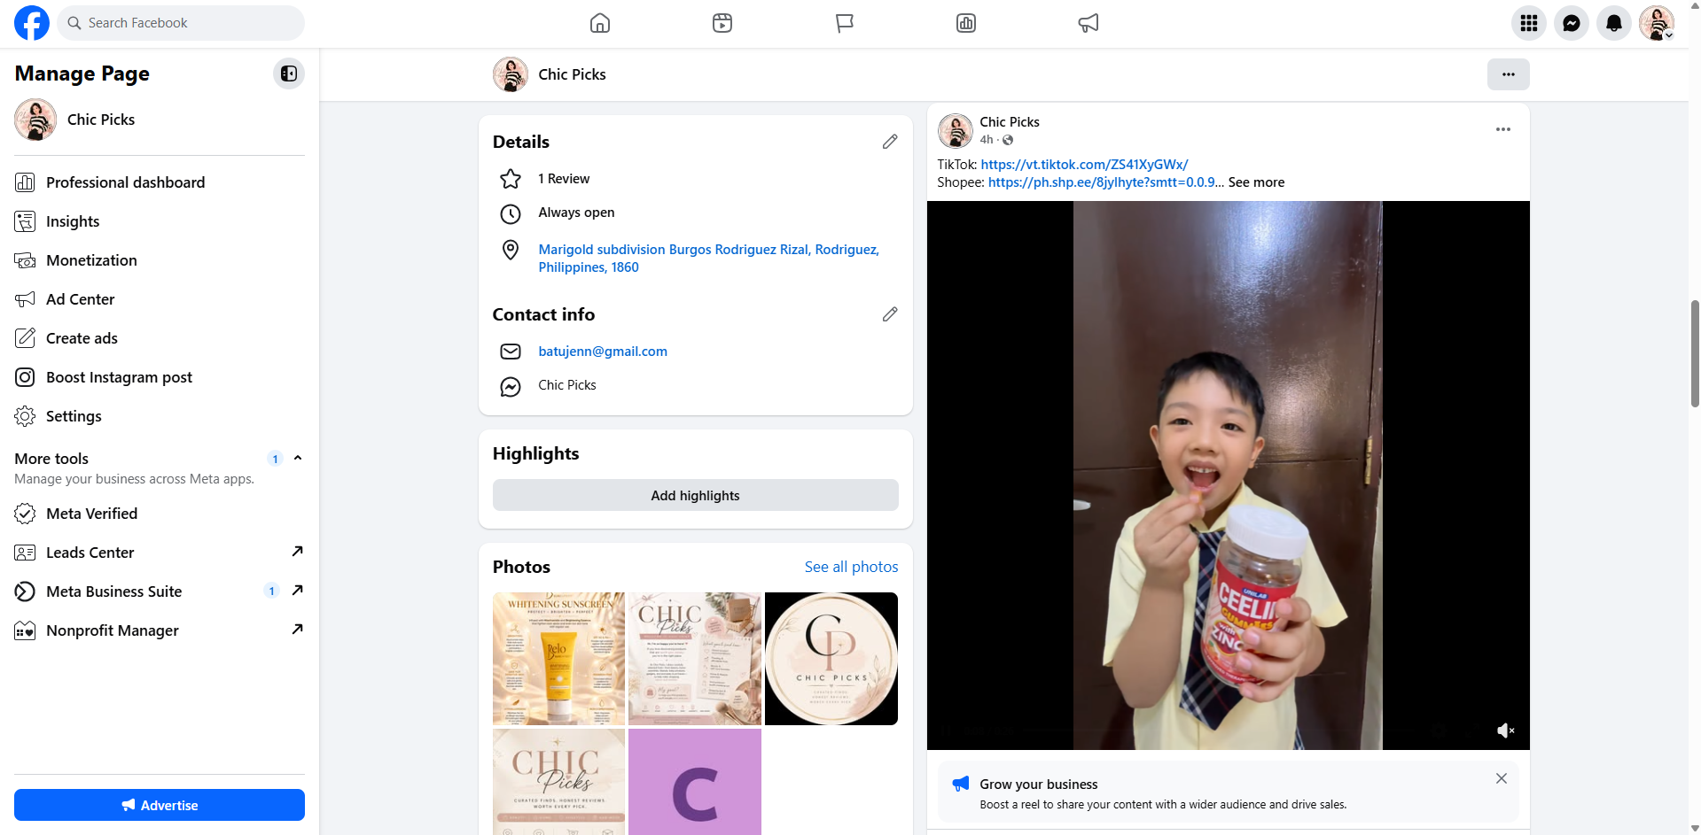Open the purple letter C photo
This screenshot has width=1701, height=835.
click(x=695, y=782)
